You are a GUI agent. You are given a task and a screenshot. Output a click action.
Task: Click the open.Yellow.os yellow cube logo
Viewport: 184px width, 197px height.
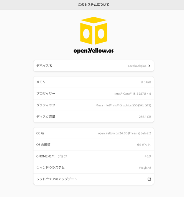(94, 31)
